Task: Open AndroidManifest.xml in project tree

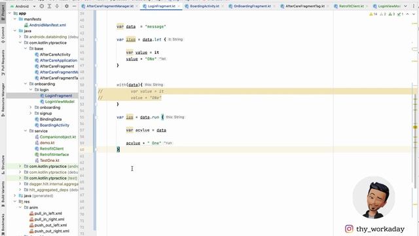Action: (x=47, y=25)
